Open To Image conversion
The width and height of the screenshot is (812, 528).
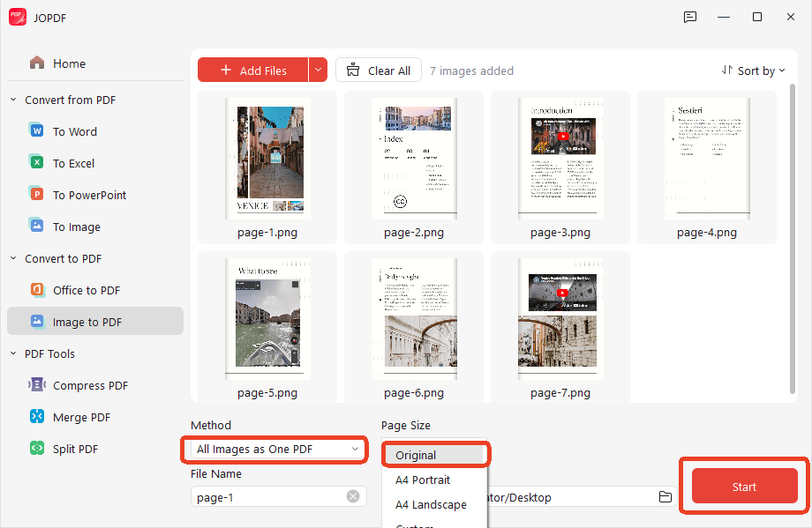(x=95, y=227)
